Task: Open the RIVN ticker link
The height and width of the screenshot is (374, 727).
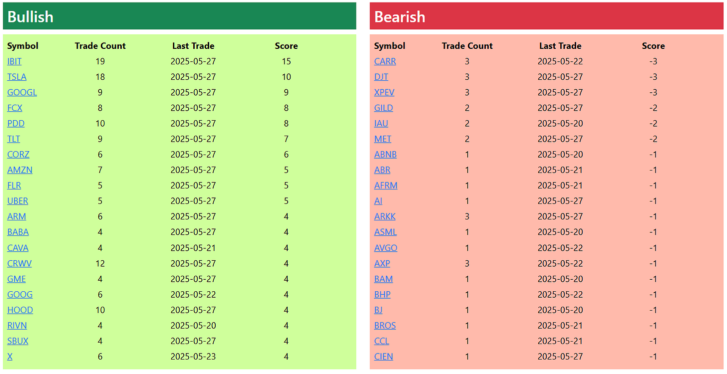Action: tap(17, 326)
